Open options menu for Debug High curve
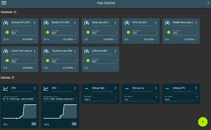The width and height of the screenshot is (211, 130). click(115, 88)
